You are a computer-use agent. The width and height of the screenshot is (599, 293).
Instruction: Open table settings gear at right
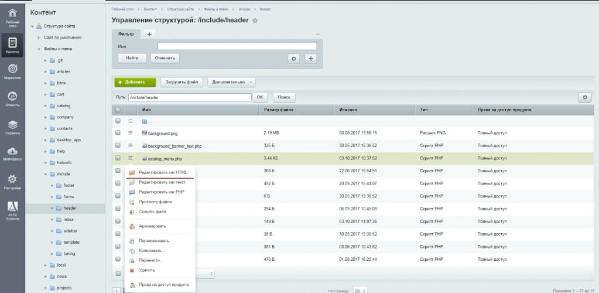point(584,97)
